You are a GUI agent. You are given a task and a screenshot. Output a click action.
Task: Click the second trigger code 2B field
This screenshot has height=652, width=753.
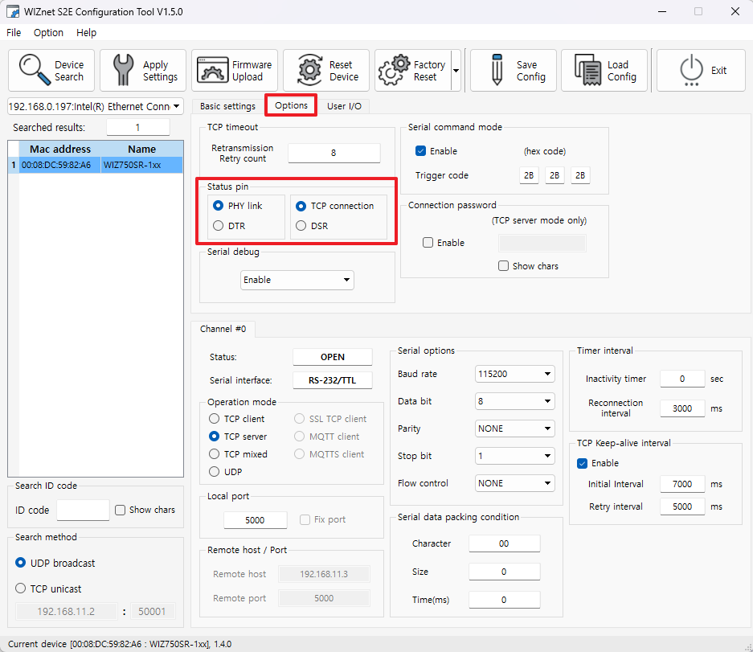point(555,175)
